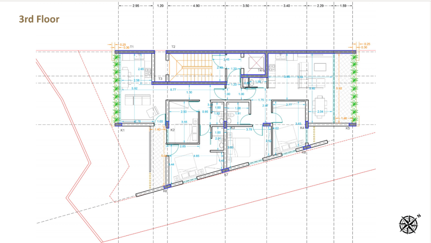
Task: Select the K1 column label
Action: coord(122,131)
